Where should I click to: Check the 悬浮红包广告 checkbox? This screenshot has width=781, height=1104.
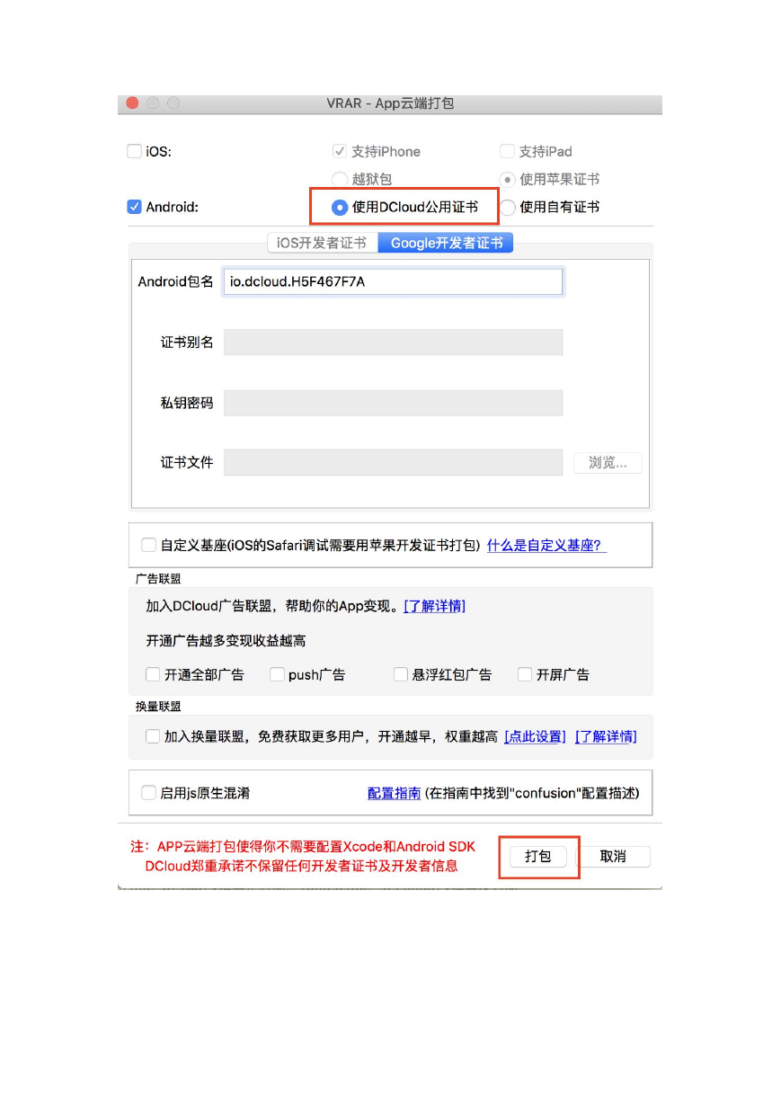401,674
